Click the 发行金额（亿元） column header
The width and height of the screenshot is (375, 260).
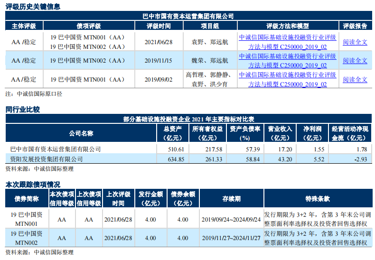pyautogui.click(x=150, y=199)
